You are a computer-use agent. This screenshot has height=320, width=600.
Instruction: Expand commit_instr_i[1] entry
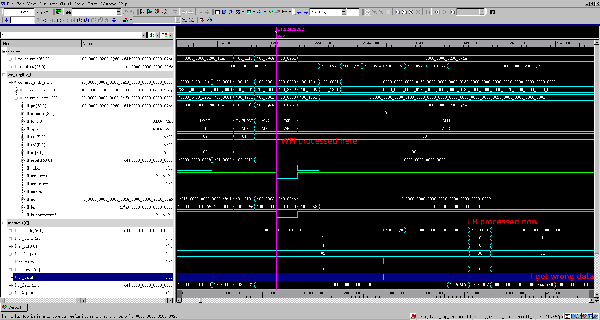[17, 90]
